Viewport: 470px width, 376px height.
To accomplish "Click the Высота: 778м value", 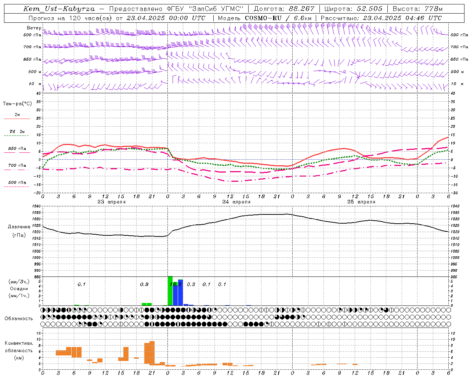I will tap(417, 9).
